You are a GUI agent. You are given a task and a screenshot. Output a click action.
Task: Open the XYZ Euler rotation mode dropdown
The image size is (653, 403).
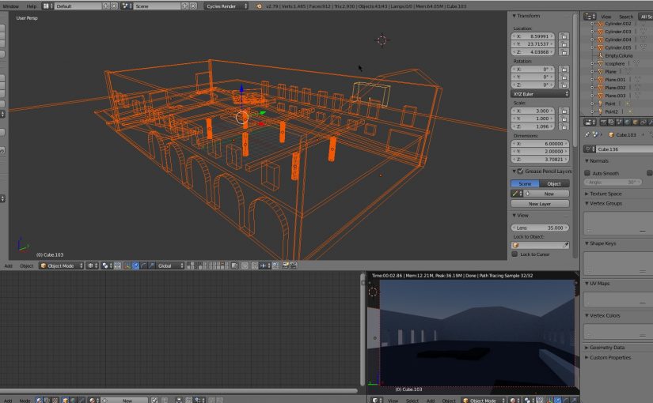point(540,93)
